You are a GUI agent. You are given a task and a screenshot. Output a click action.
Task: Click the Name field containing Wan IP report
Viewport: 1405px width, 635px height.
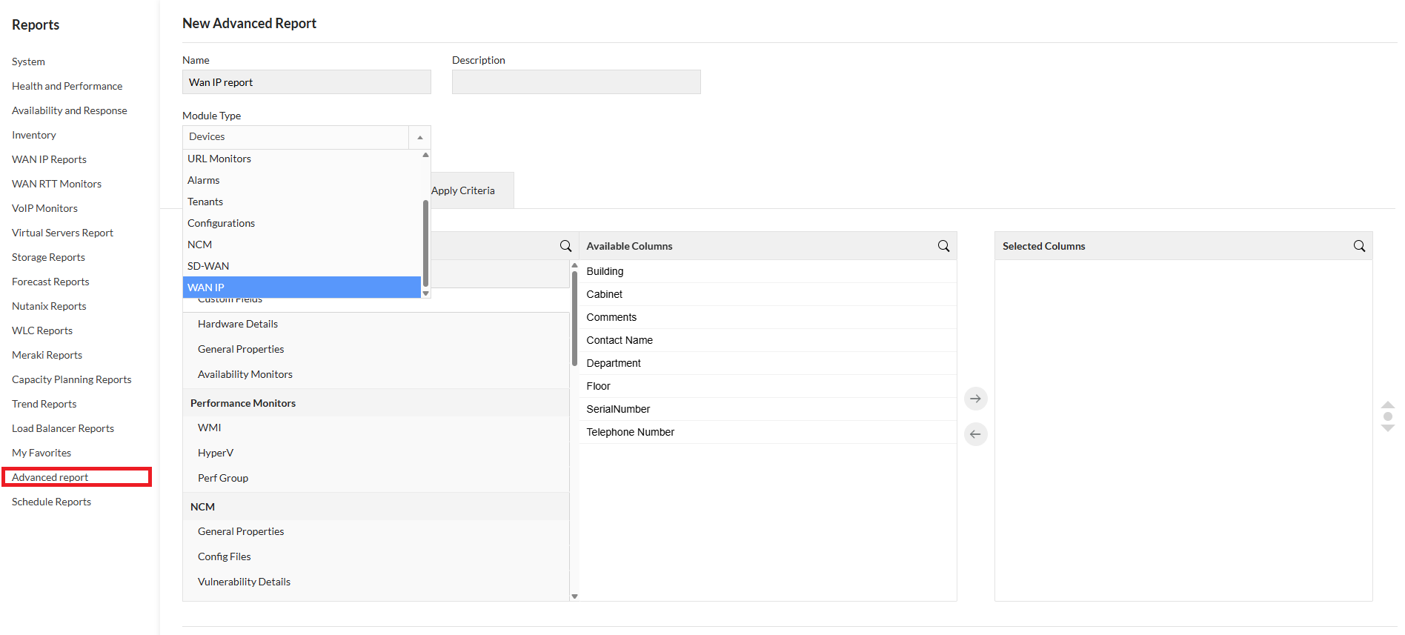coord(306,82)
